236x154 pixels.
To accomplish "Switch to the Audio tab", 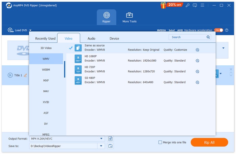I will pyautogui.click(x=91, y=38).
